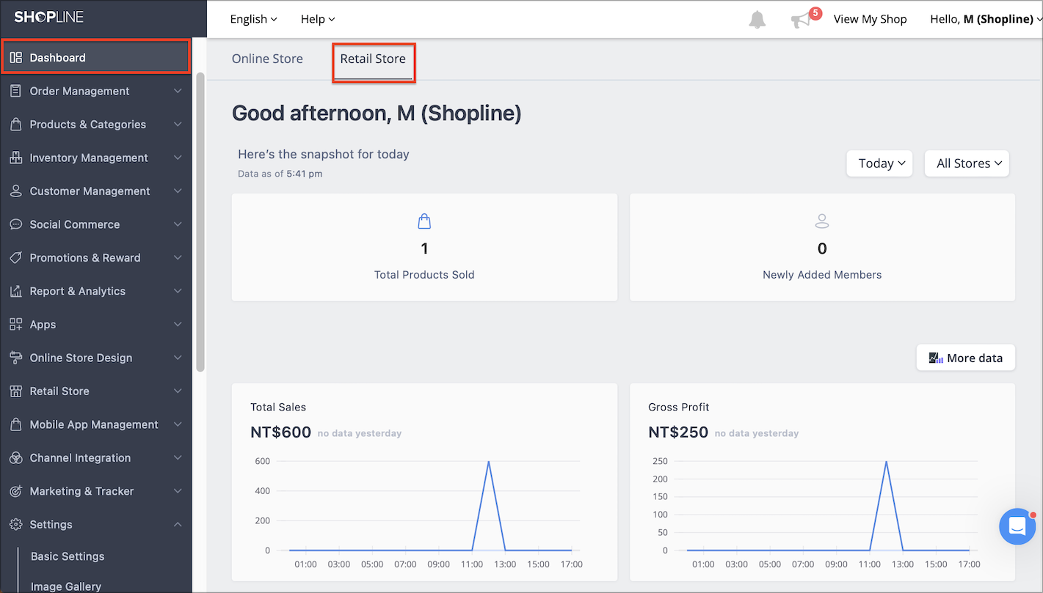The image size is (1043, 593).
Task: Open the Hello, M (Shopline) account menu
Action: [x=985, y=19]
